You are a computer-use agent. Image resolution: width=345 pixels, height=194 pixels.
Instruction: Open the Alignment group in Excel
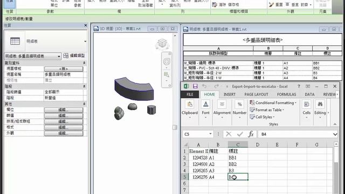click(x=222, y=109)
